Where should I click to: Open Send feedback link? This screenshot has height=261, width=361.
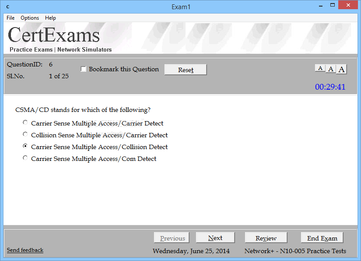25,250
